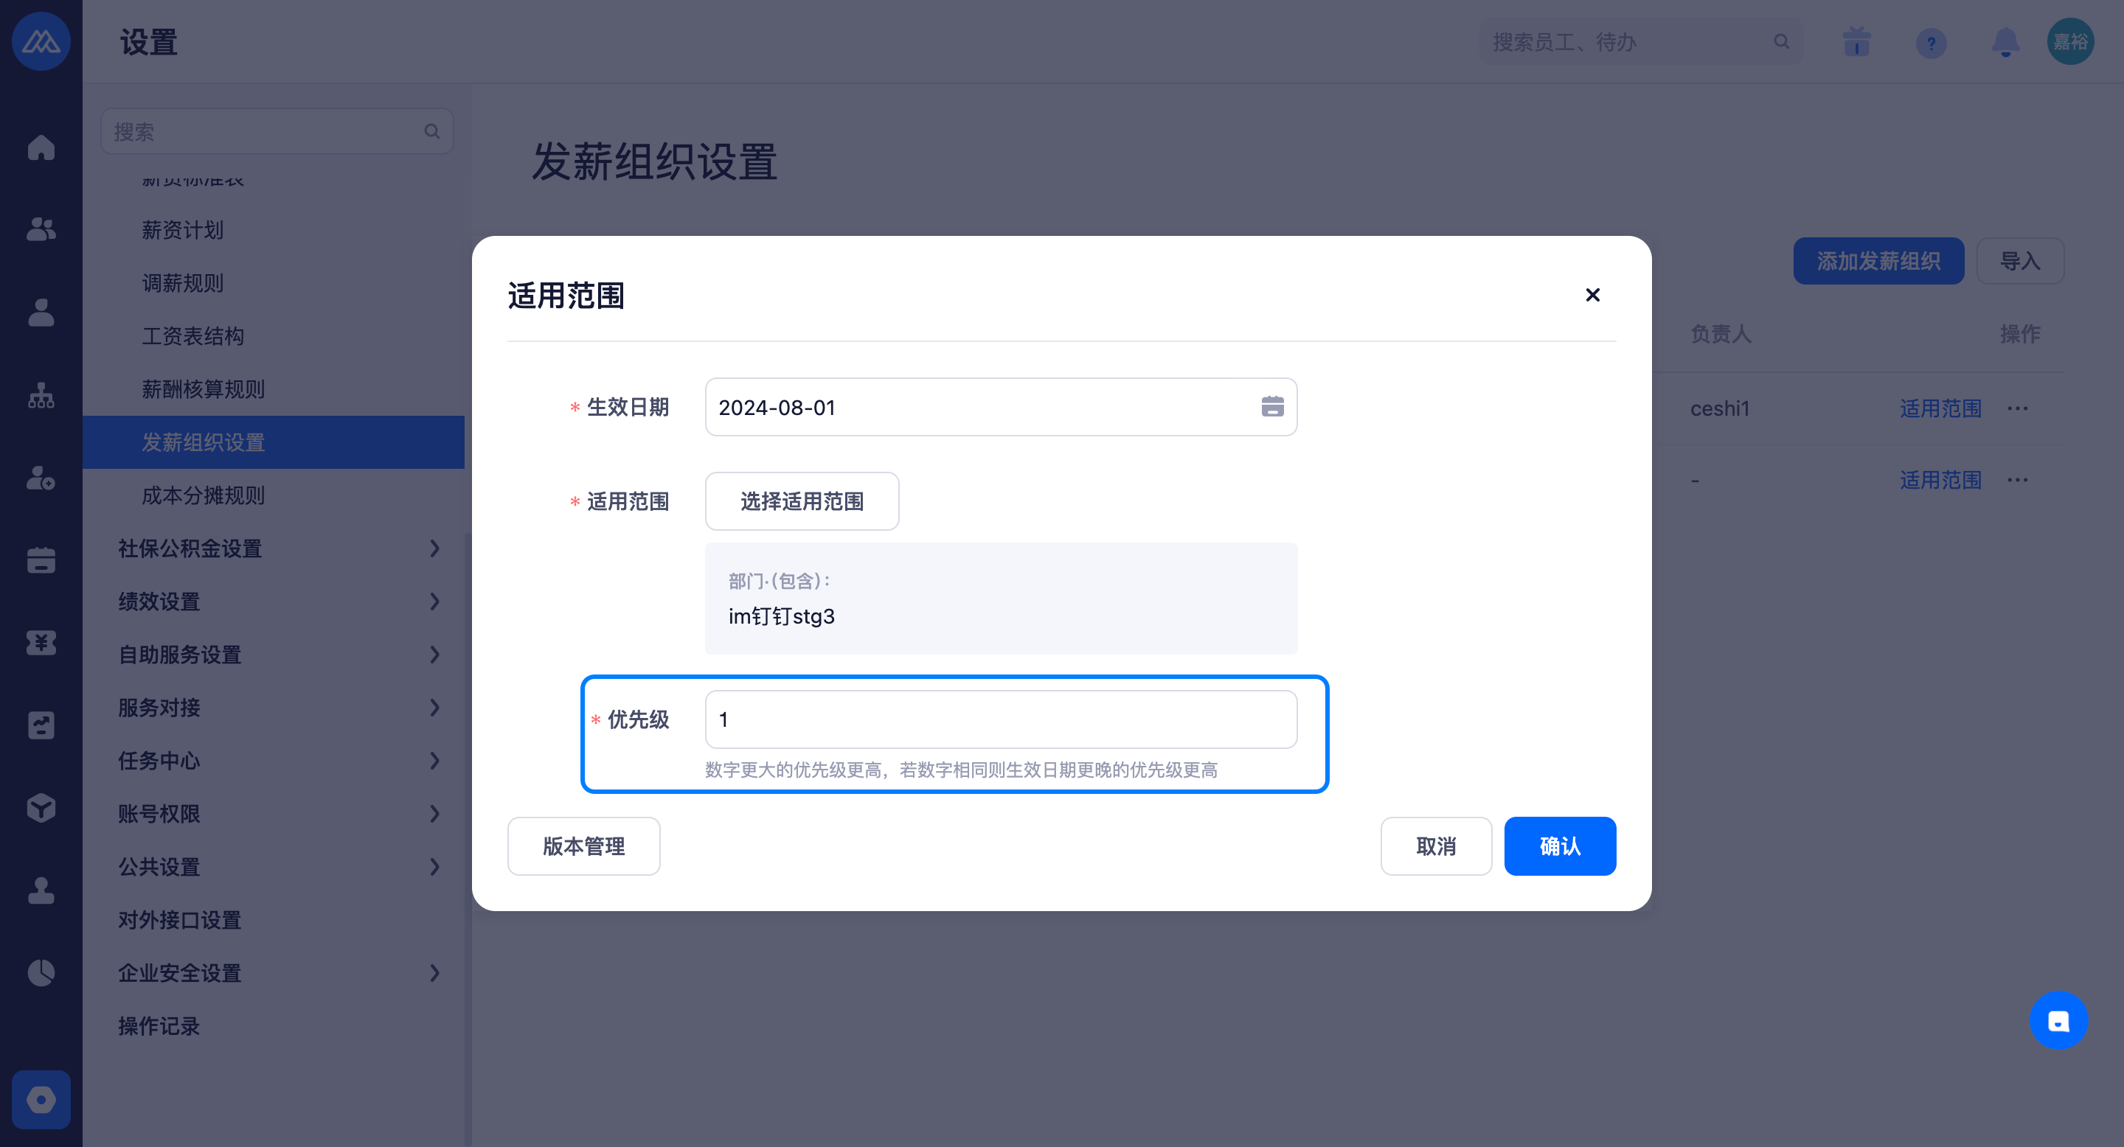This screenshot has height=1147, width=2124.
Task: Click the 负责人 column header
Action: point(1721,334)
